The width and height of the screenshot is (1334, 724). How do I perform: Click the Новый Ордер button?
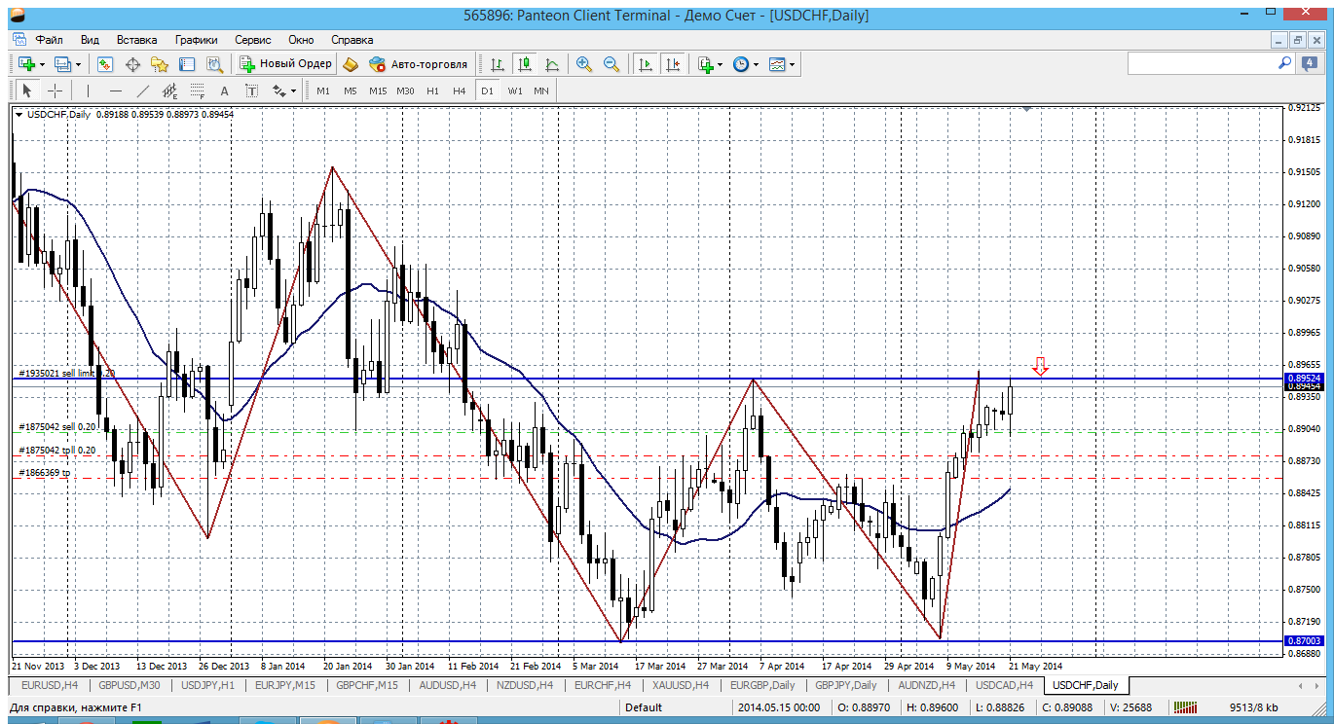click(287, 64)
